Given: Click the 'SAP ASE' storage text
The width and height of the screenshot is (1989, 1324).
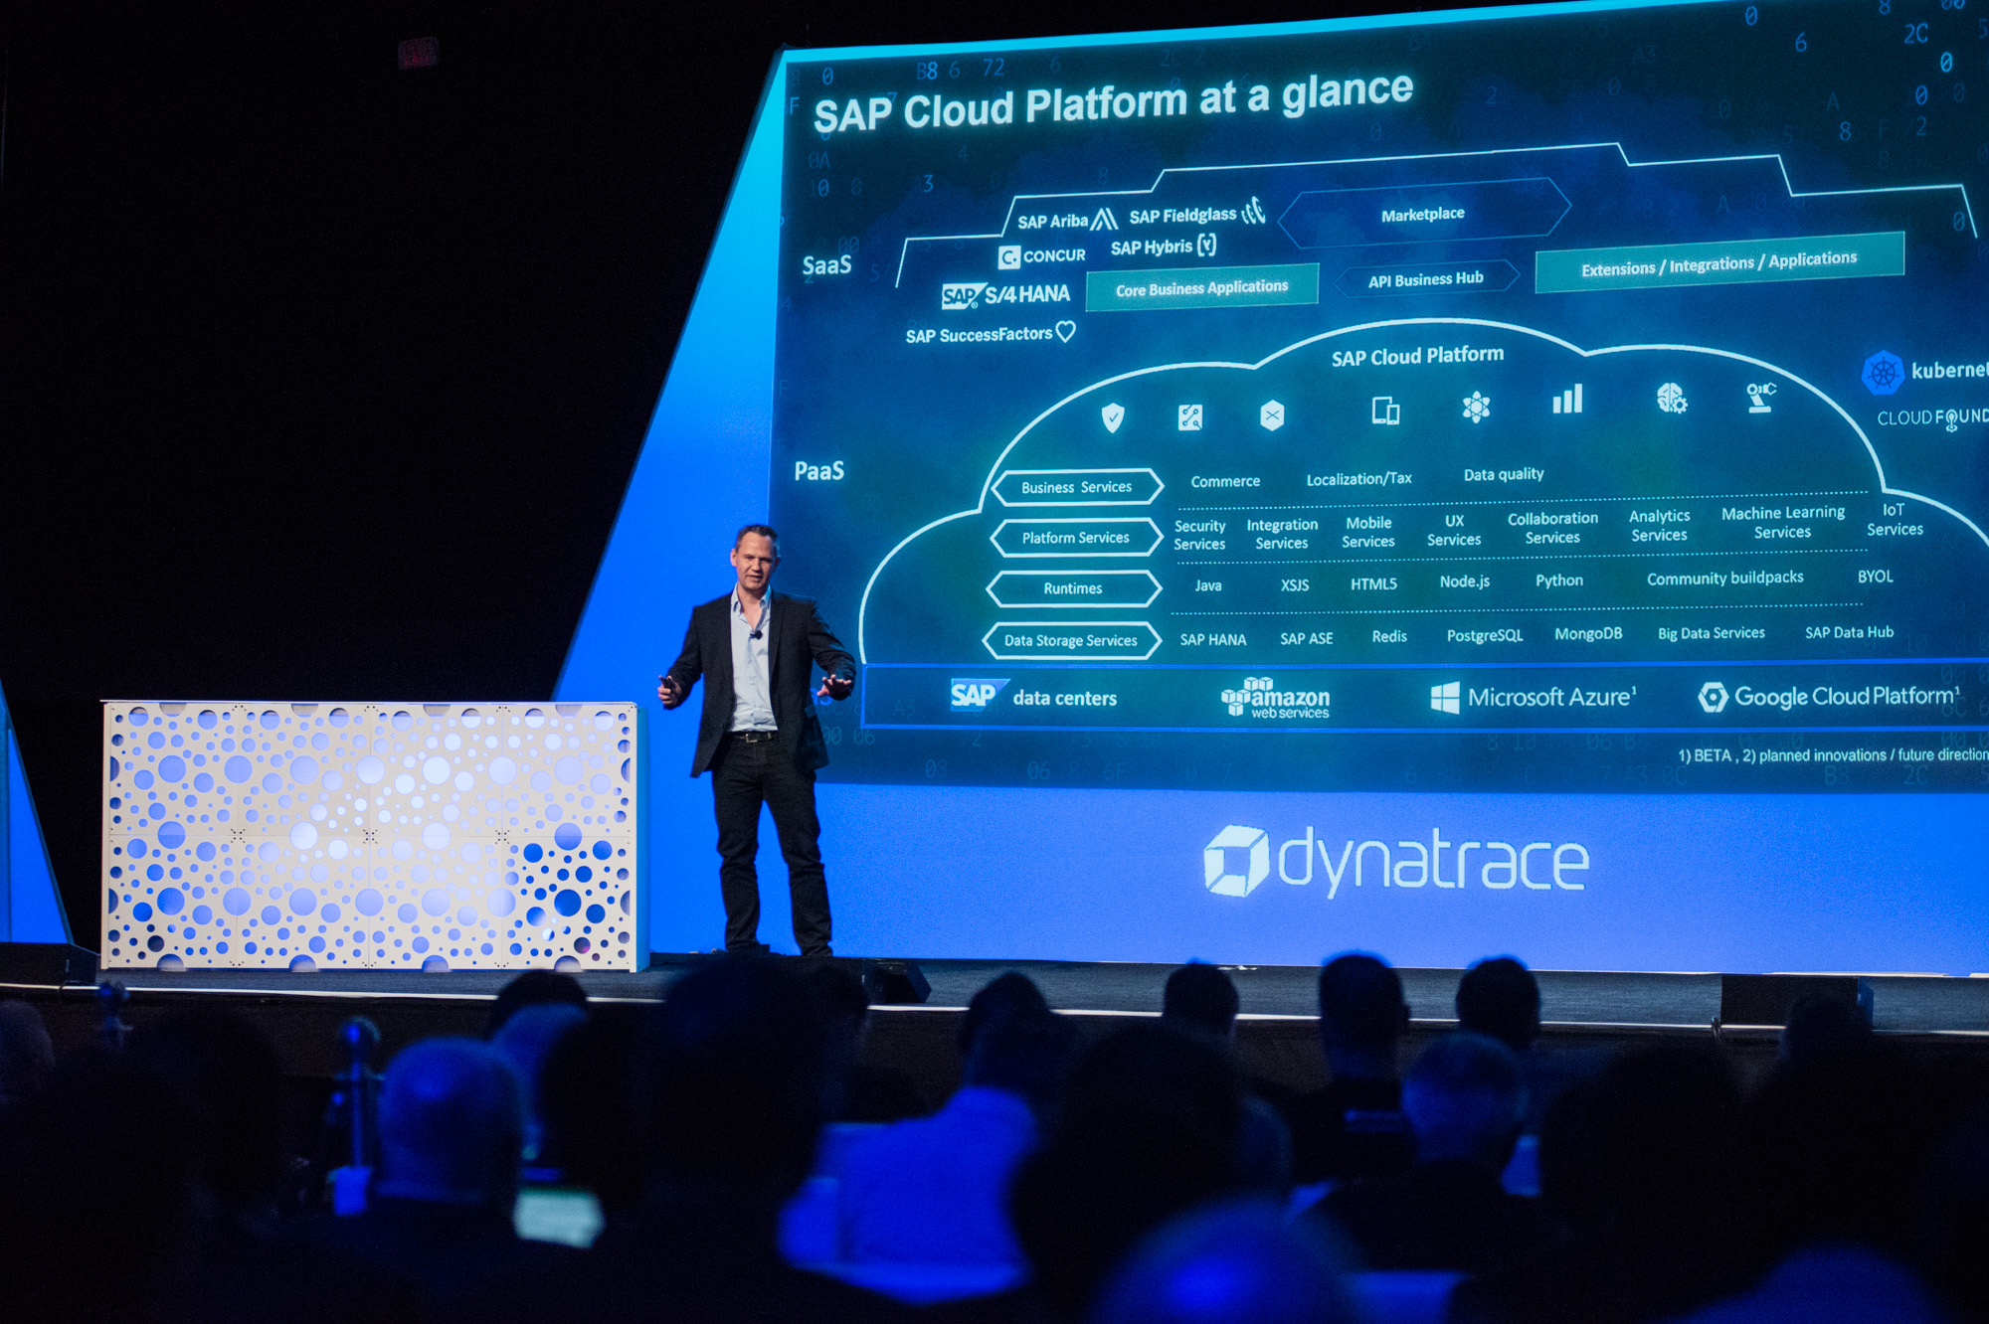Looking at the screenshot, I should [x=1306, y=639].
